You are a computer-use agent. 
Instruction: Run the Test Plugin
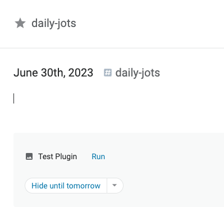(x=98, y=156)
